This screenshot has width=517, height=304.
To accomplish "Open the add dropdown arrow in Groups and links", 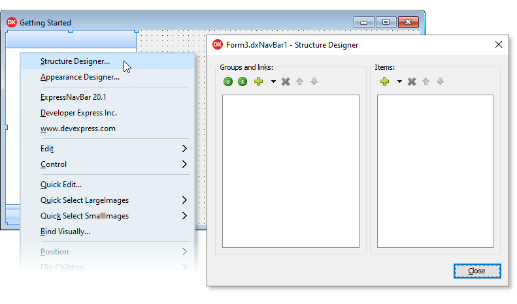I will pyautogui.click(x=273, y=82).
